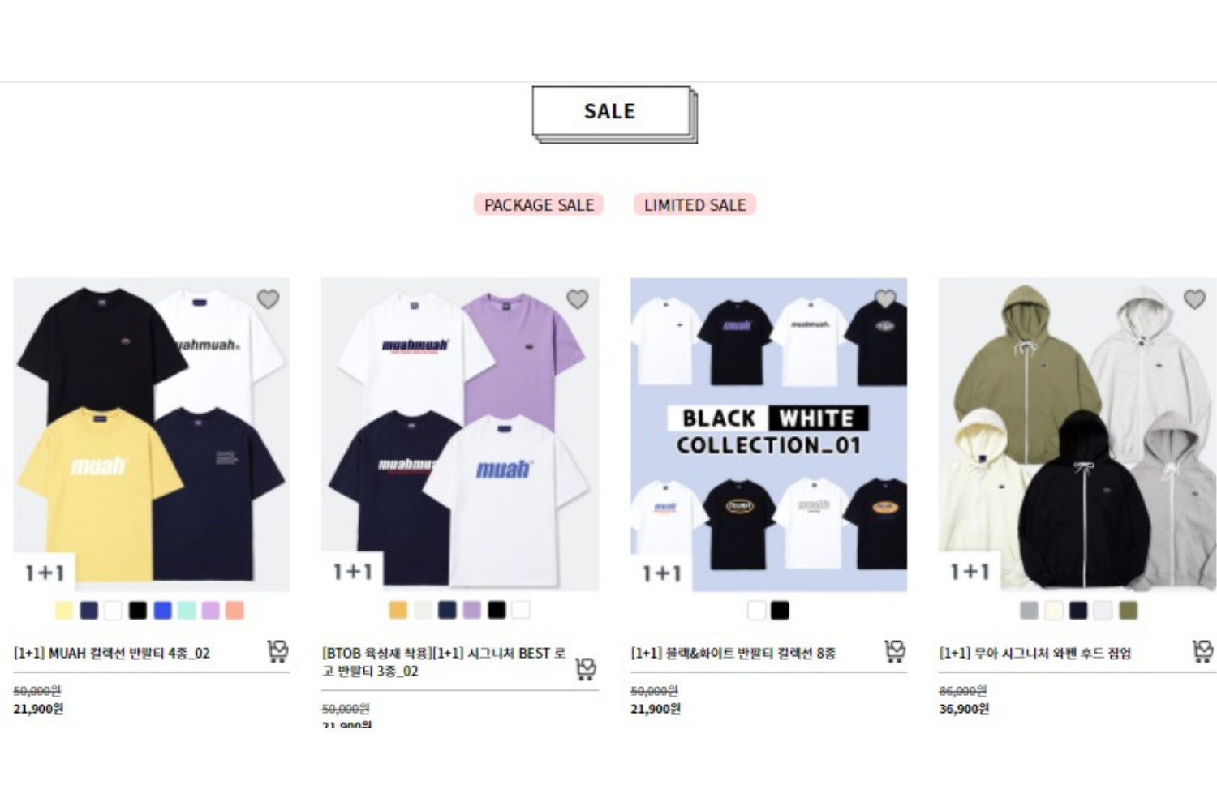Image resolution: width=1217 pixels, height=811 pixels.
Task: Open the [1+1] MUAH collection product title link
Action: coord(112,653)
